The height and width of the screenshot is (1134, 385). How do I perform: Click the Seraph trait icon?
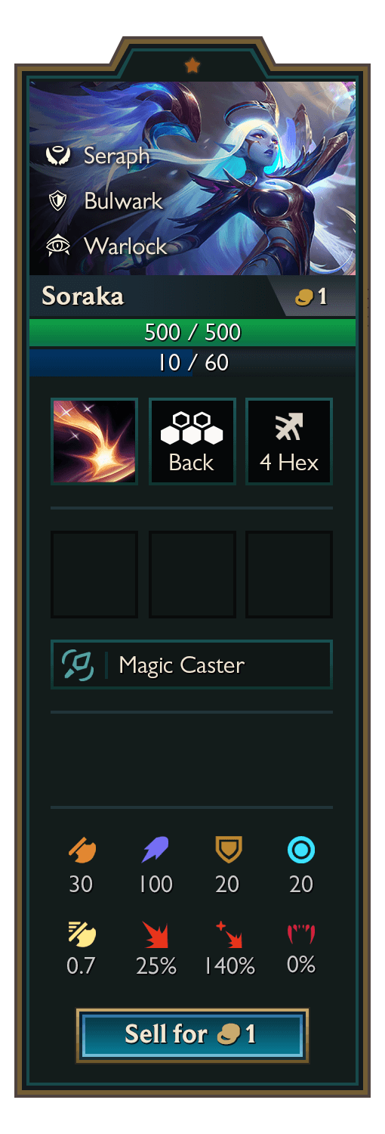click(58, 156)
